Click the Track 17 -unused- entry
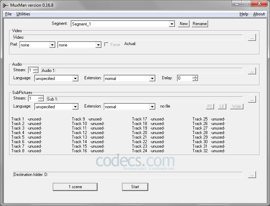Screen dimensions: 270x206 click(148, 119)
